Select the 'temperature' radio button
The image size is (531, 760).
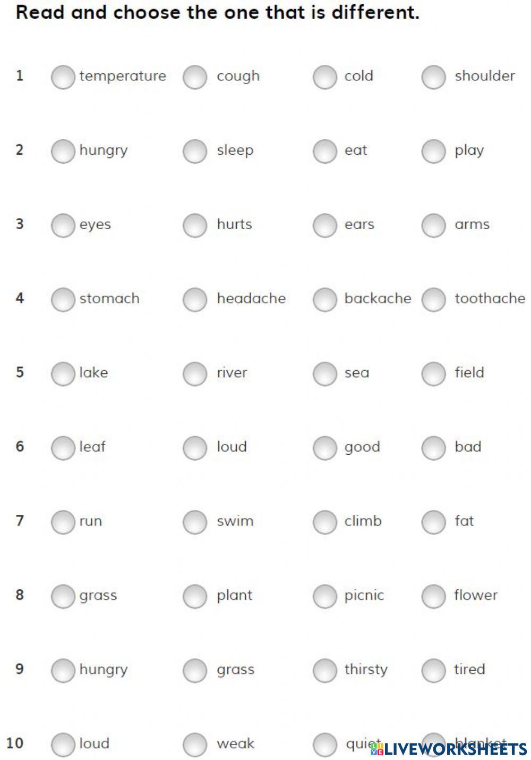pyautogui.click(x=63, y=77)
